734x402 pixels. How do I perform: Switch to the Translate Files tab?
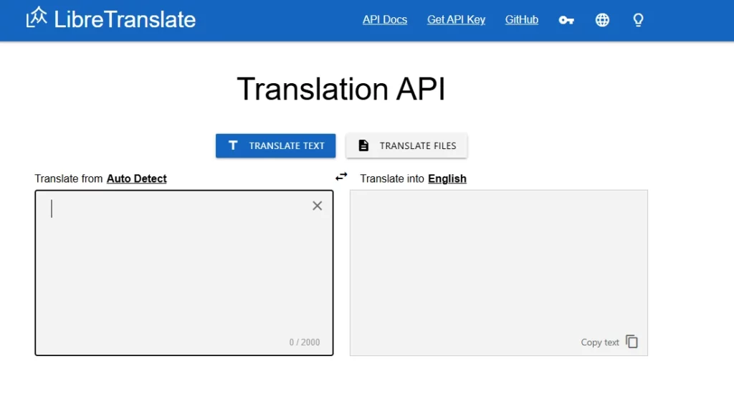[x=406, y=145]
